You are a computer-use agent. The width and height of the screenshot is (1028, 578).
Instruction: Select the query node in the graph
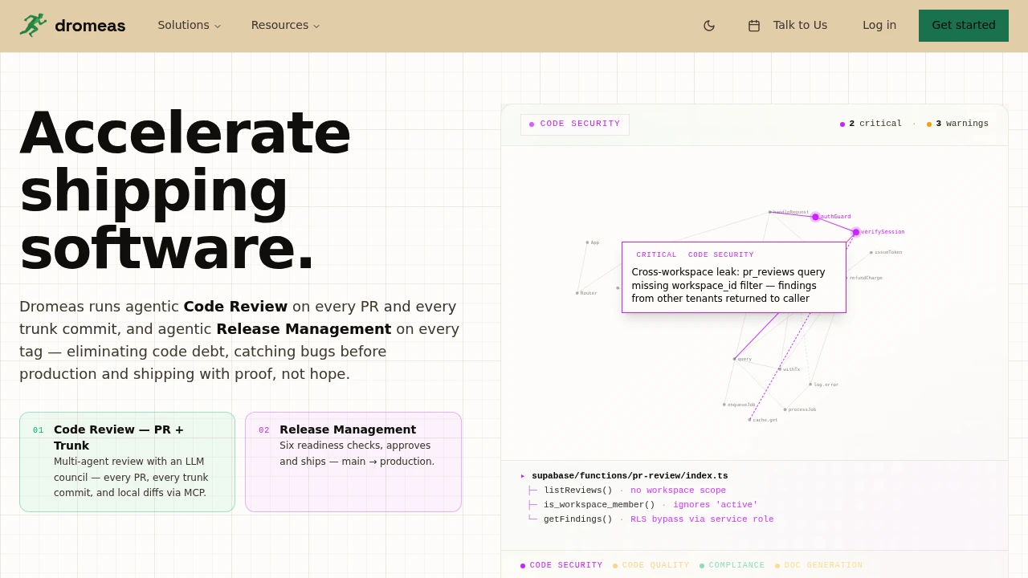[x=734, y=359]
